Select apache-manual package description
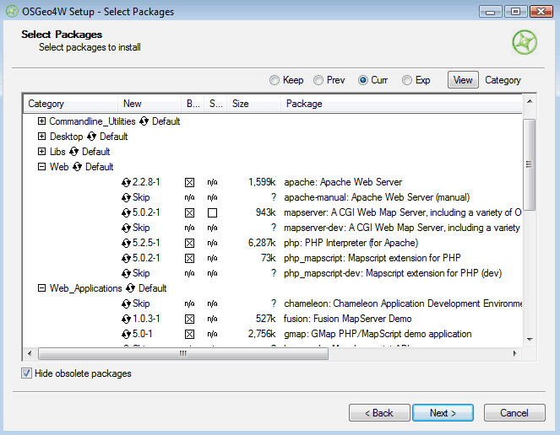Image resolution: width=560 pixels, height=435 pixels. point(377,197)
